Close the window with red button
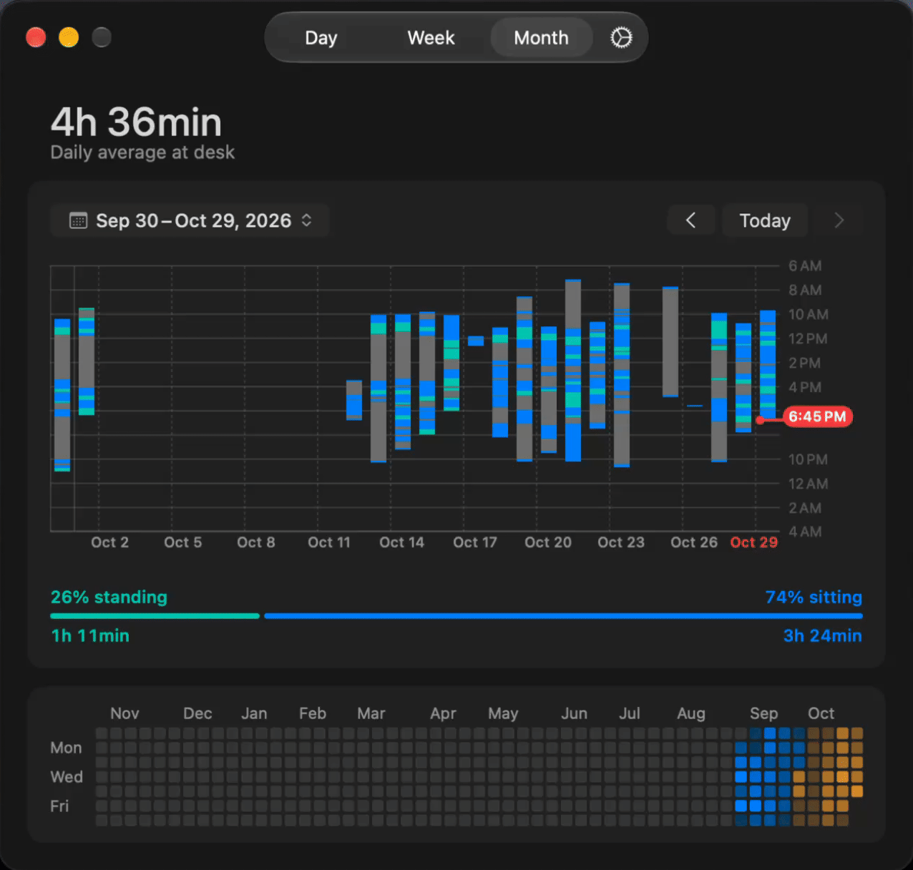 (36, 37)
